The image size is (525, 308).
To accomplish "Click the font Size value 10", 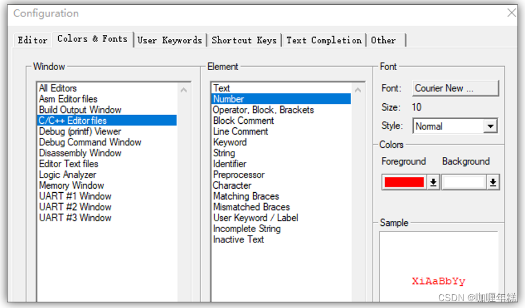I will [x=417, y=107].
